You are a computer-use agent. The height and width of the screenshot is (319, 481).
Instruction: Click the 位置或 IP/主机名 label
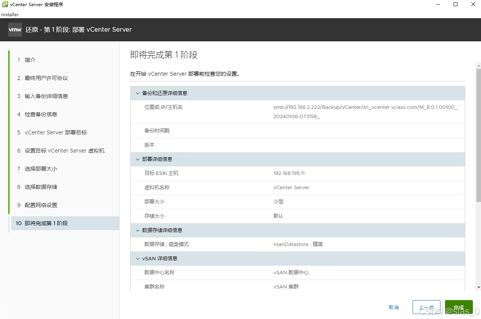tap(163, 107)
